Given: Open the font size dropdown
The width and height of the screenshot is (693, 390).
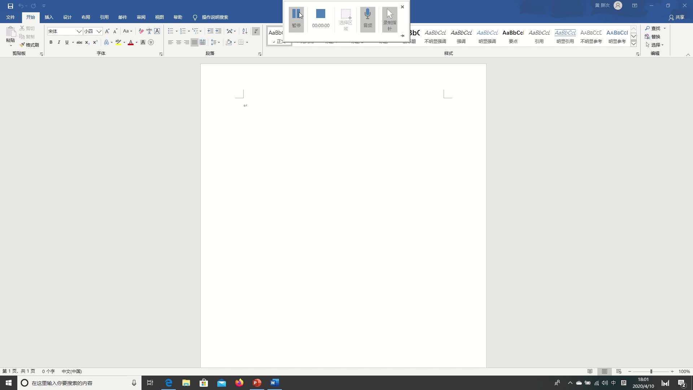Looking at the screenshot, I should click(x=99, y=31).
